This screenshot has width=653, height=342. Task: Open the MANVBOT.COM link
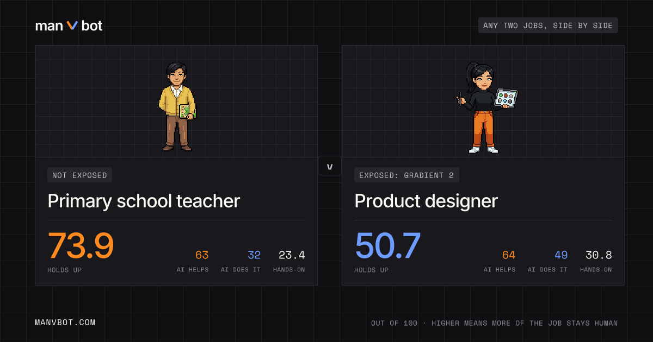[x=65, y=322]
